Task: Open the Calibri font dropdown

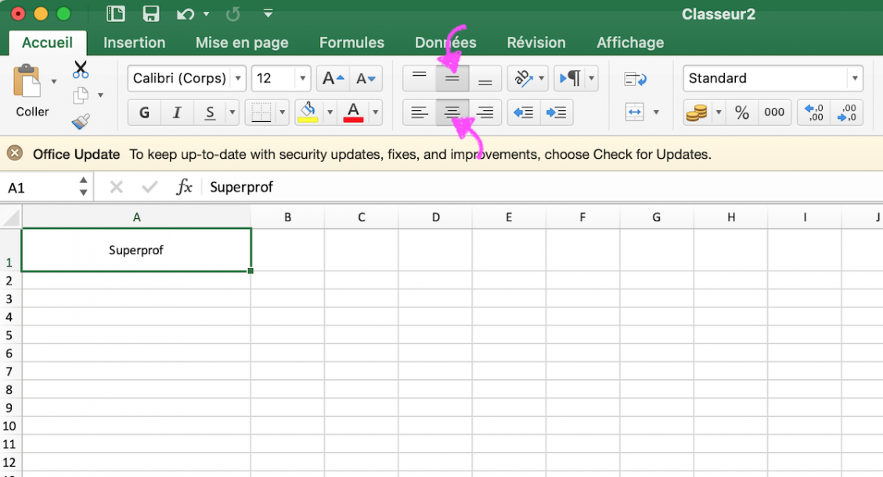Action: (x=239, y=78)
